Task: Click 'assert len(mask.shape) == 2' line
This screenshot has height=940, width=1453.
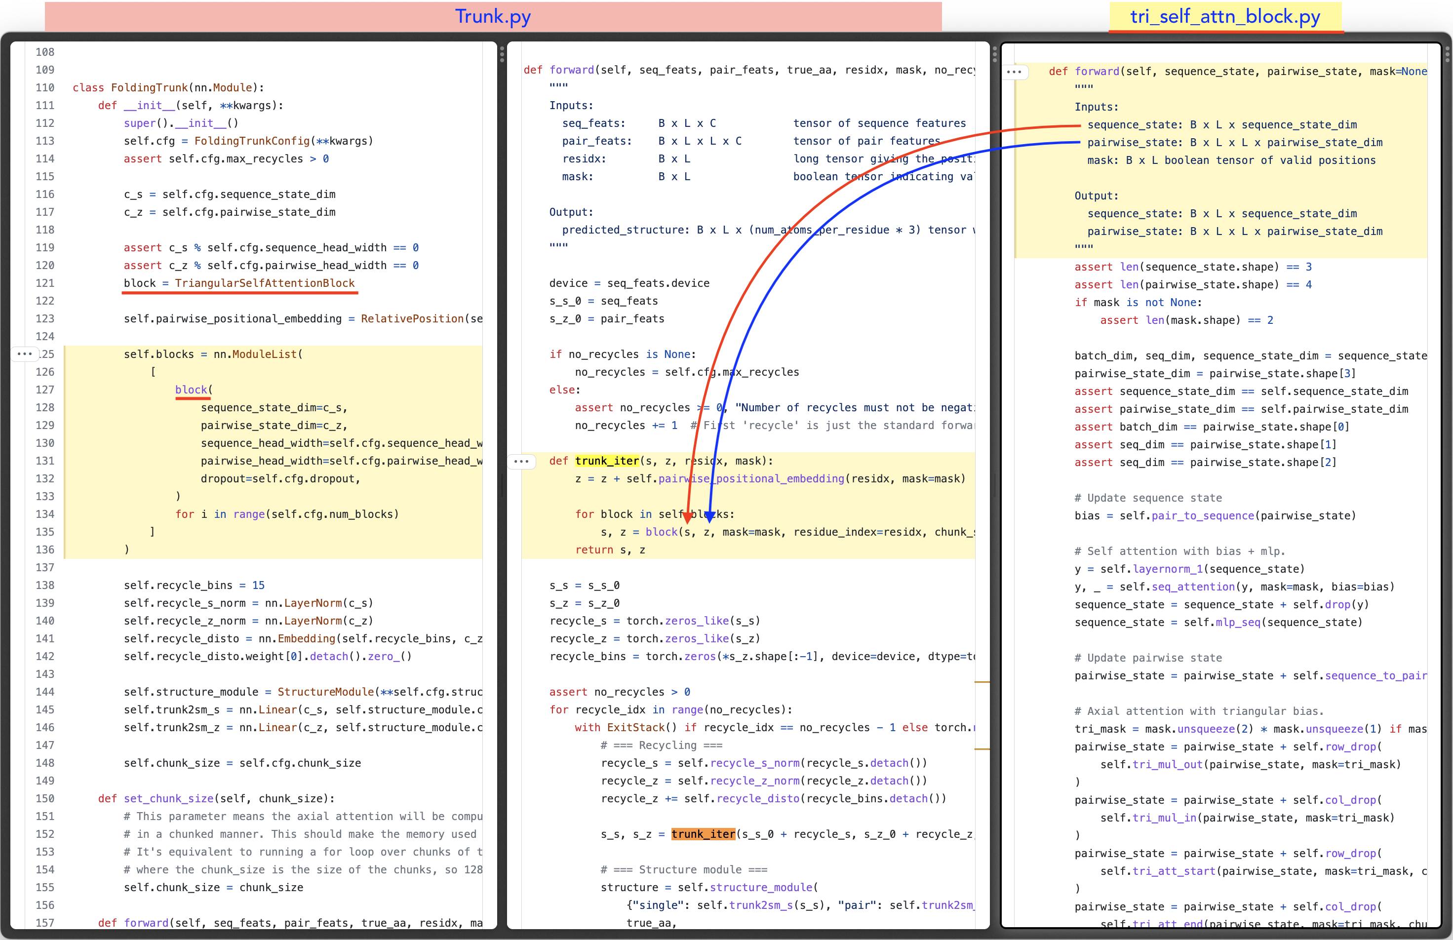Action: pyautogui.click(x=1186, y=320)
